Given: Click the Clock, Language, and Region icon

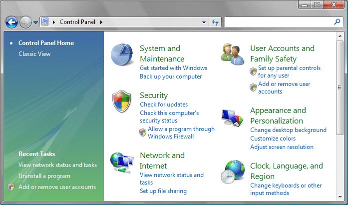Looking at the screenshot, I should (x=233, y=172).
